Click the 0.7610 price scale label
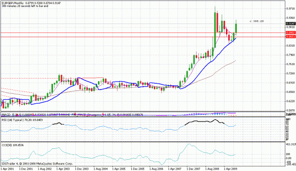Screen dimensions: 296x171 click(x=291, y=64)
